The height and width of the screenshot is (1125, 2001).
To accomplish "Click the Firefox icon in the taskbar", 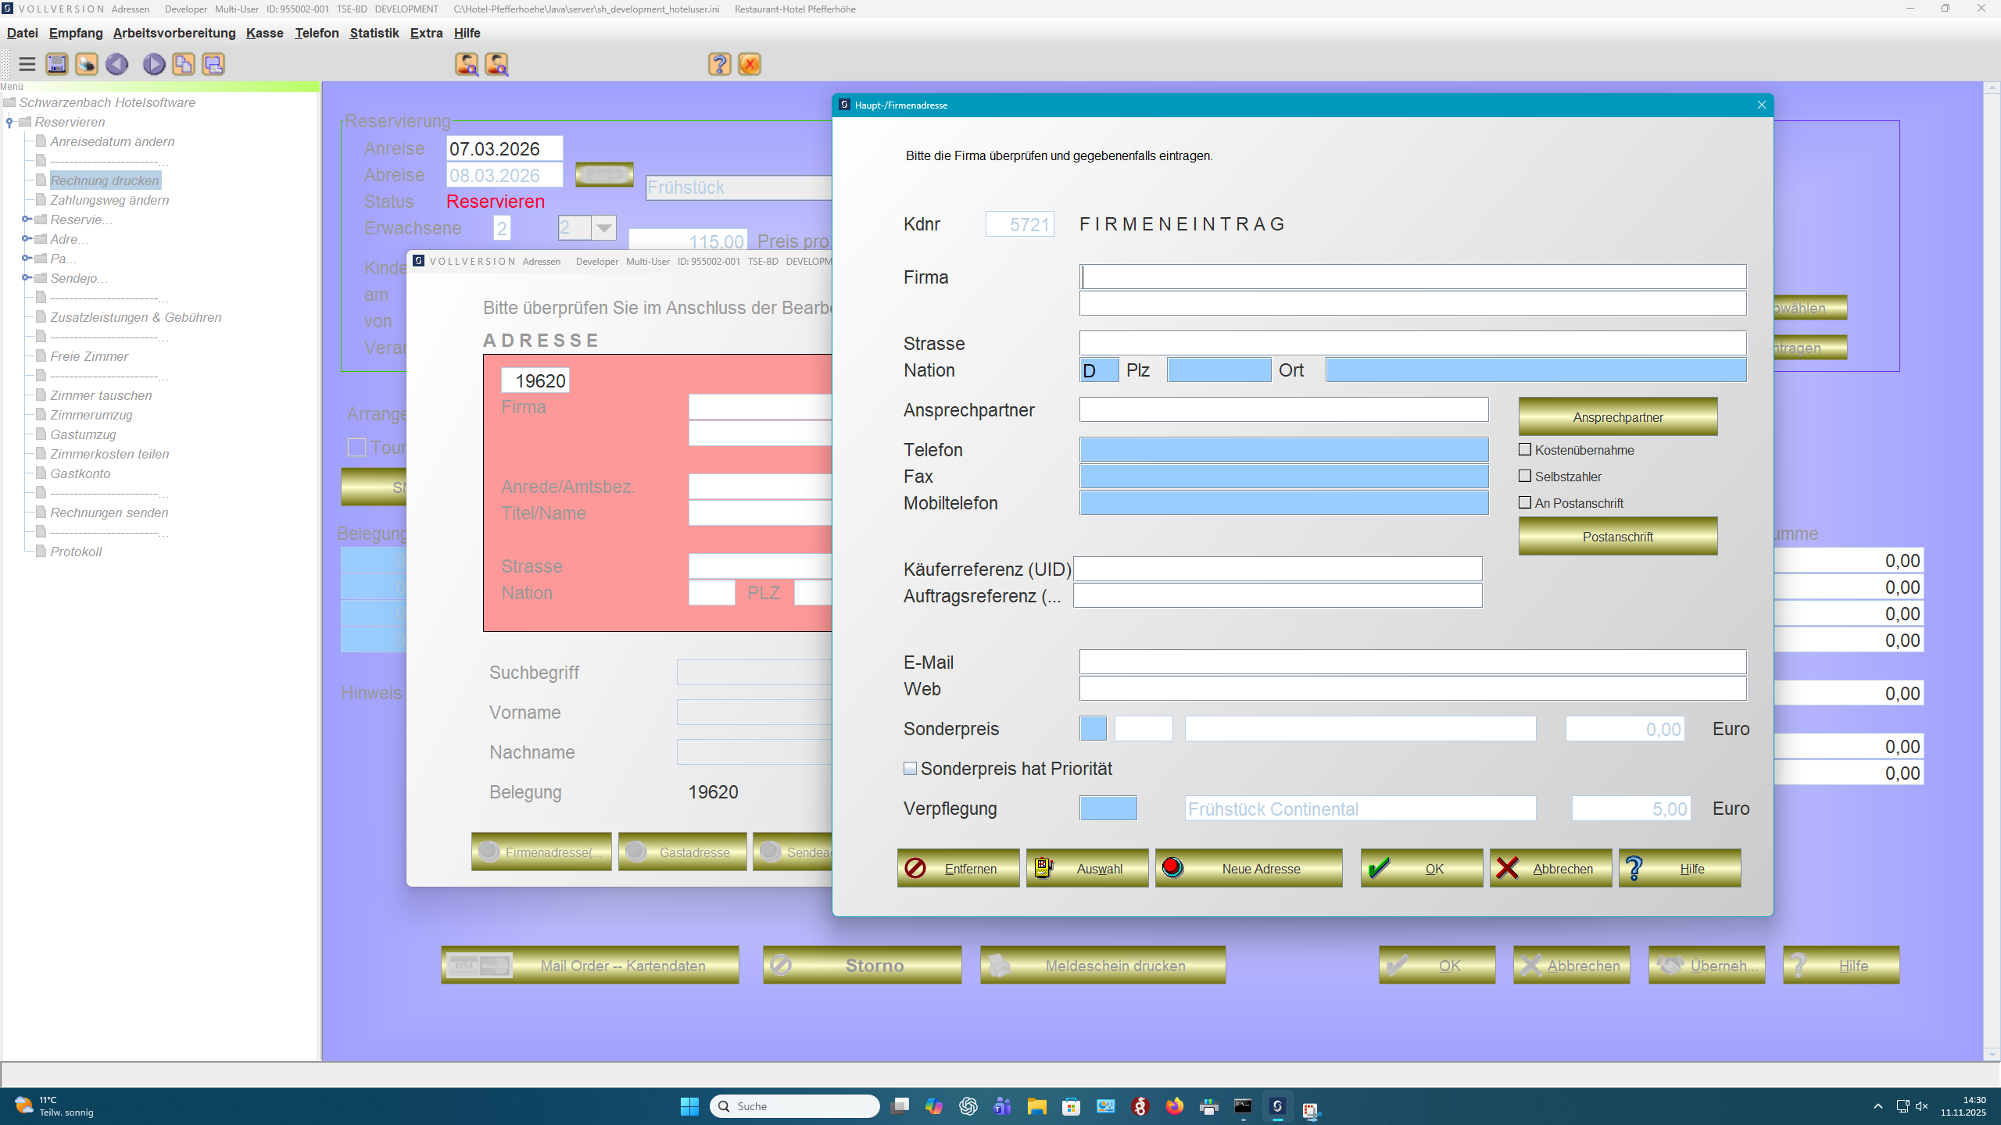I will pyautogui.click(x=1173, y=1106).
